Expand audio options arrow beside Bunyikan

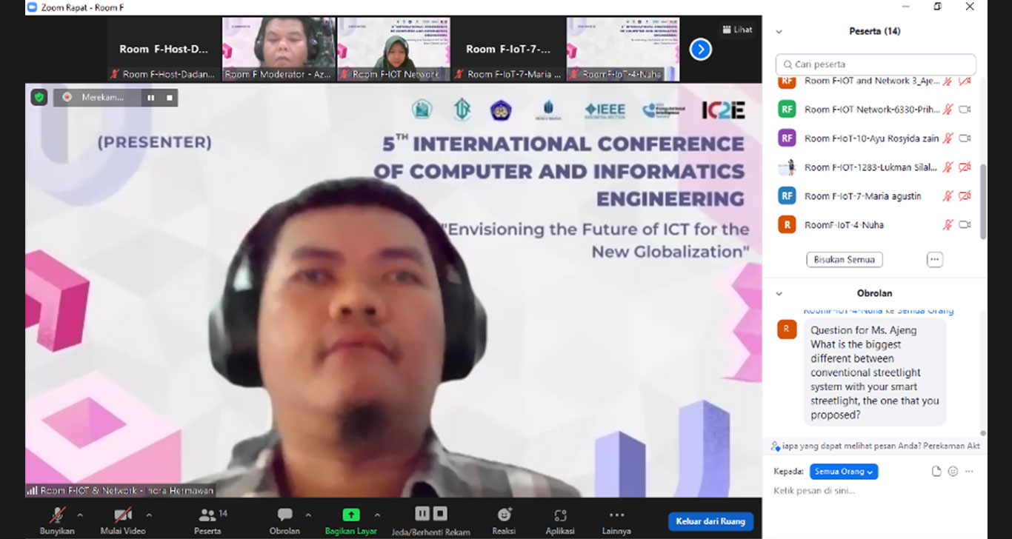(80, 515)
